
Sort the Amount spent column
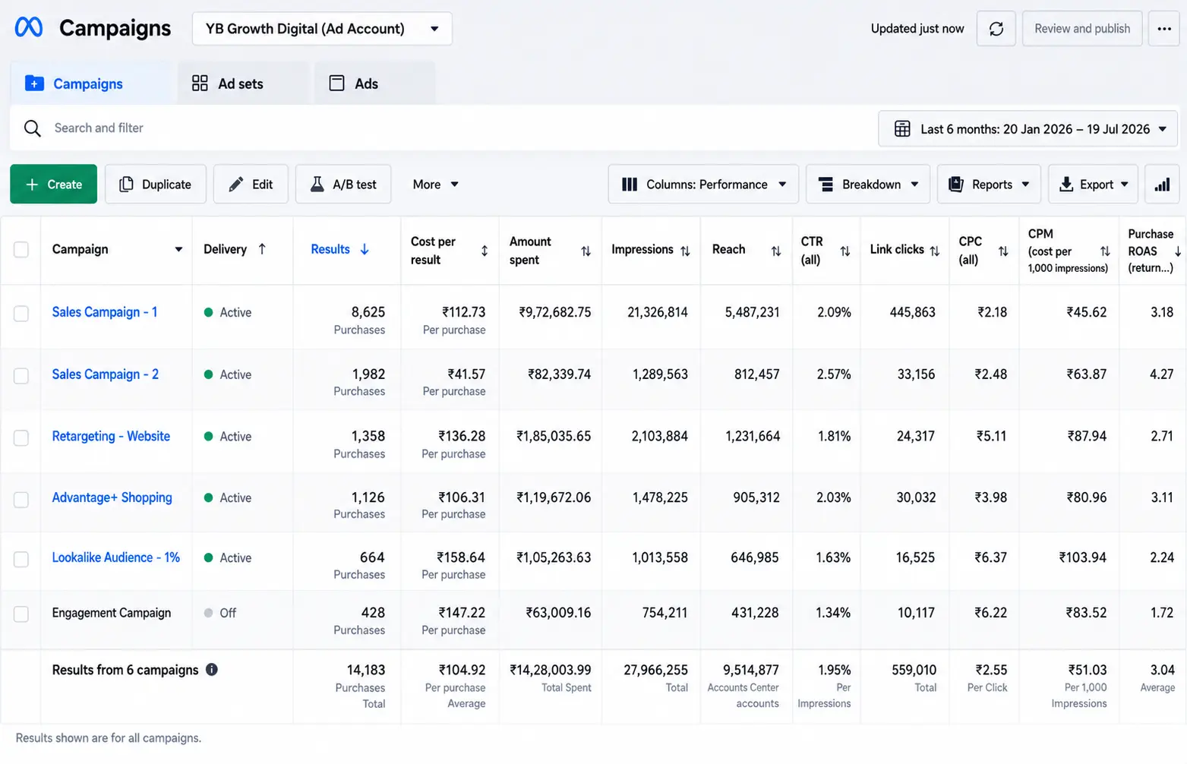(586, 251)
